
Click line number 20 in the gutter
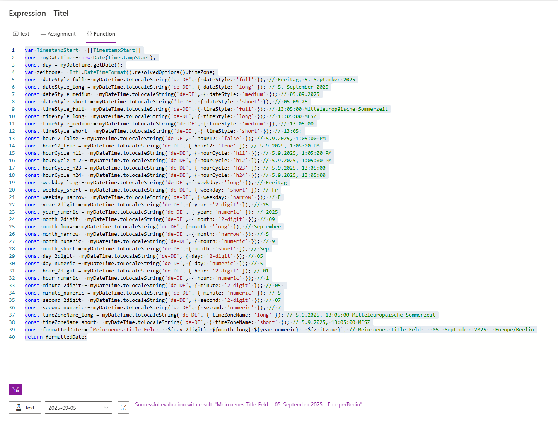tap(12, 190)
